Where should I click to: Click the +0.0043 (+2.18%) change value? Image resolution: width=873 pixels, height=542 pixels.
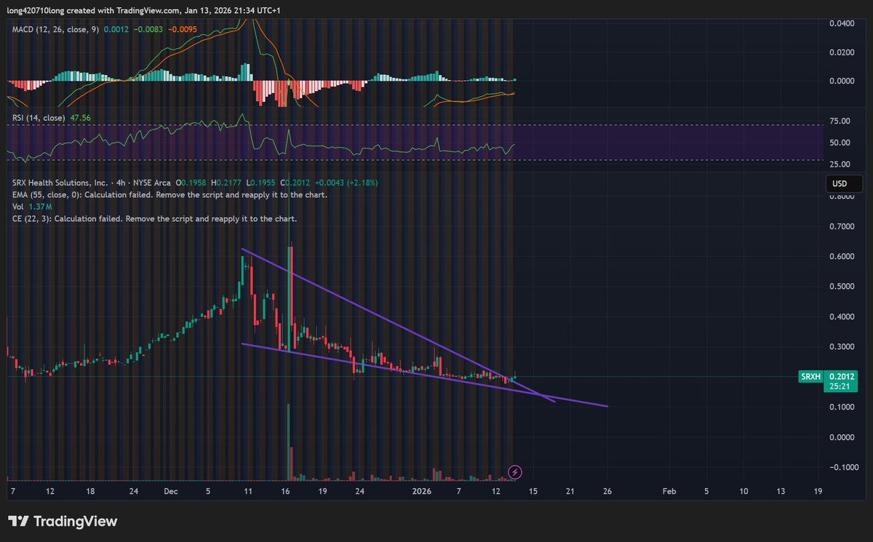345,182
